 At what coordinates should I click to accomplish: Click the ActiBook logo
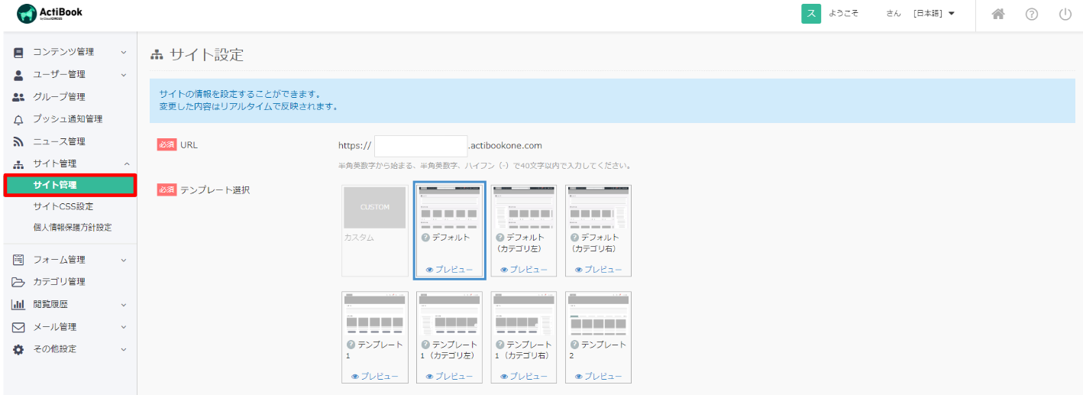pos(49,13)
